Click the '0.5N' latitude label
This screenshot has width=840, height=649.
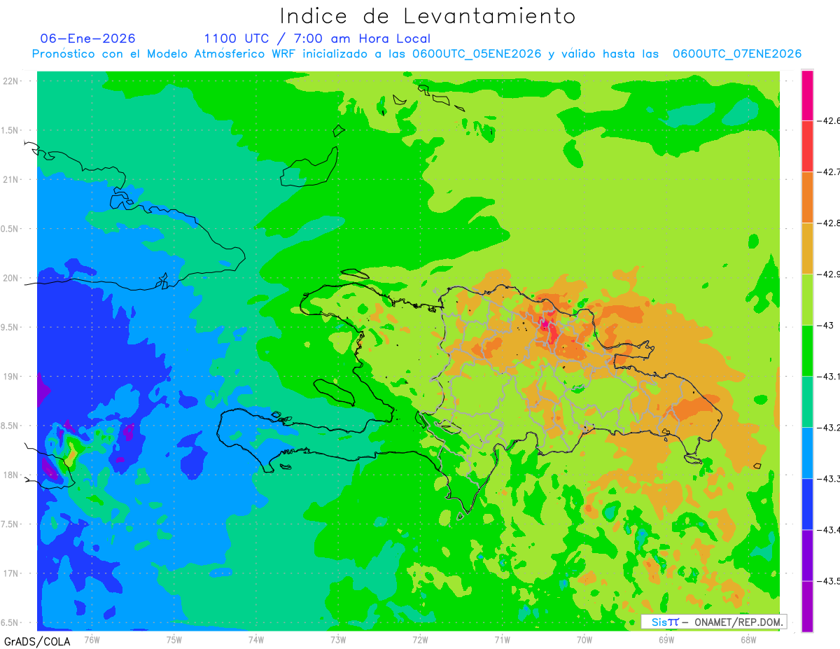10,229
